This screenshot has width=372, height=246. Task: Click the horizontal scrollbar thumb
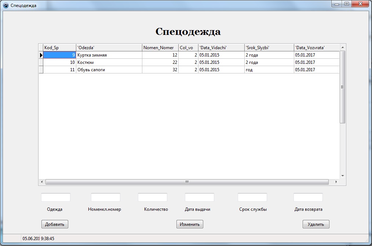click(187, 182)
